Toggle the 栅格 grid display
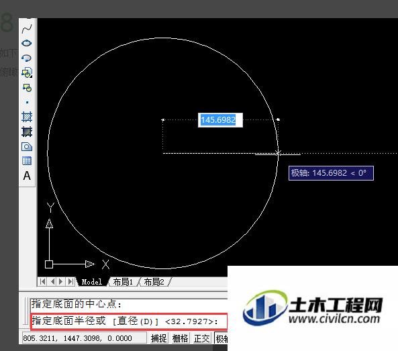Screen dimensions: 398x351 pos(181,338)
